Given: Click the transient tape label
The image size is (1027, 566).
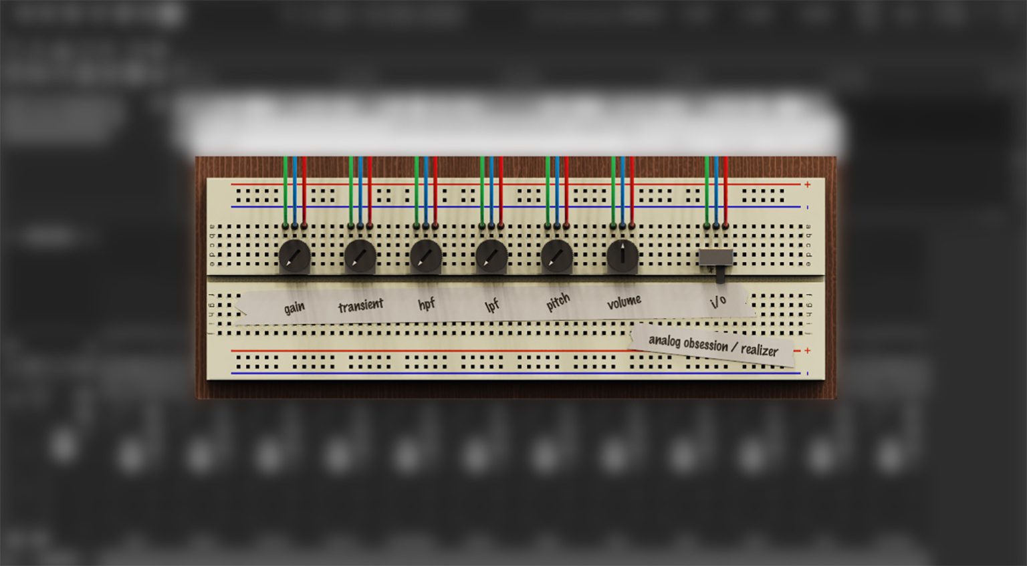Looking at the screenshot, I should pyautogui.click(x=361, y=306).
